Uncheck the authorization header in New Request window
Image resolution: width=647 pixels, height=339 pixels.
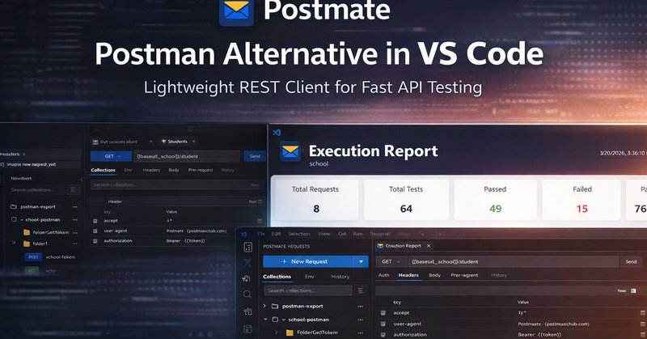coord(383,335)
